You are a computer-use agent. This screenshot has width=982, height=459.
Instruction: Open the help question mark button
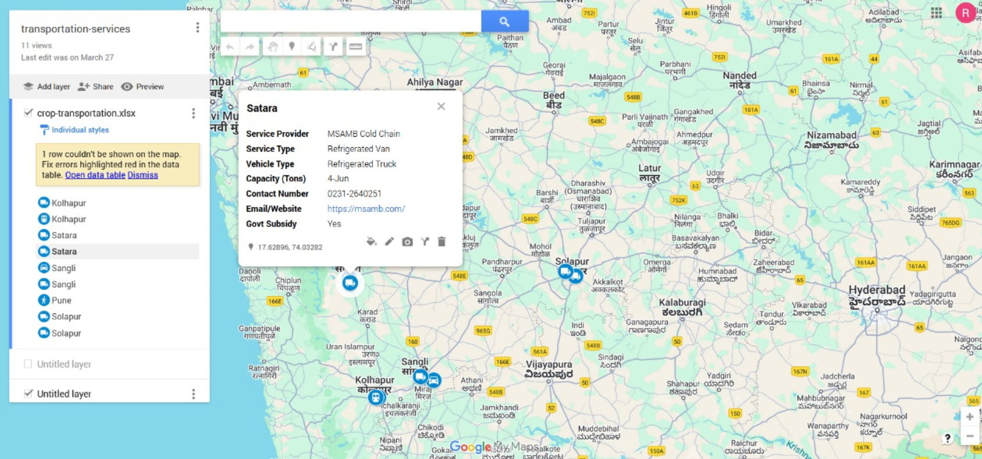pyautogui.click(x=947, y=439)
